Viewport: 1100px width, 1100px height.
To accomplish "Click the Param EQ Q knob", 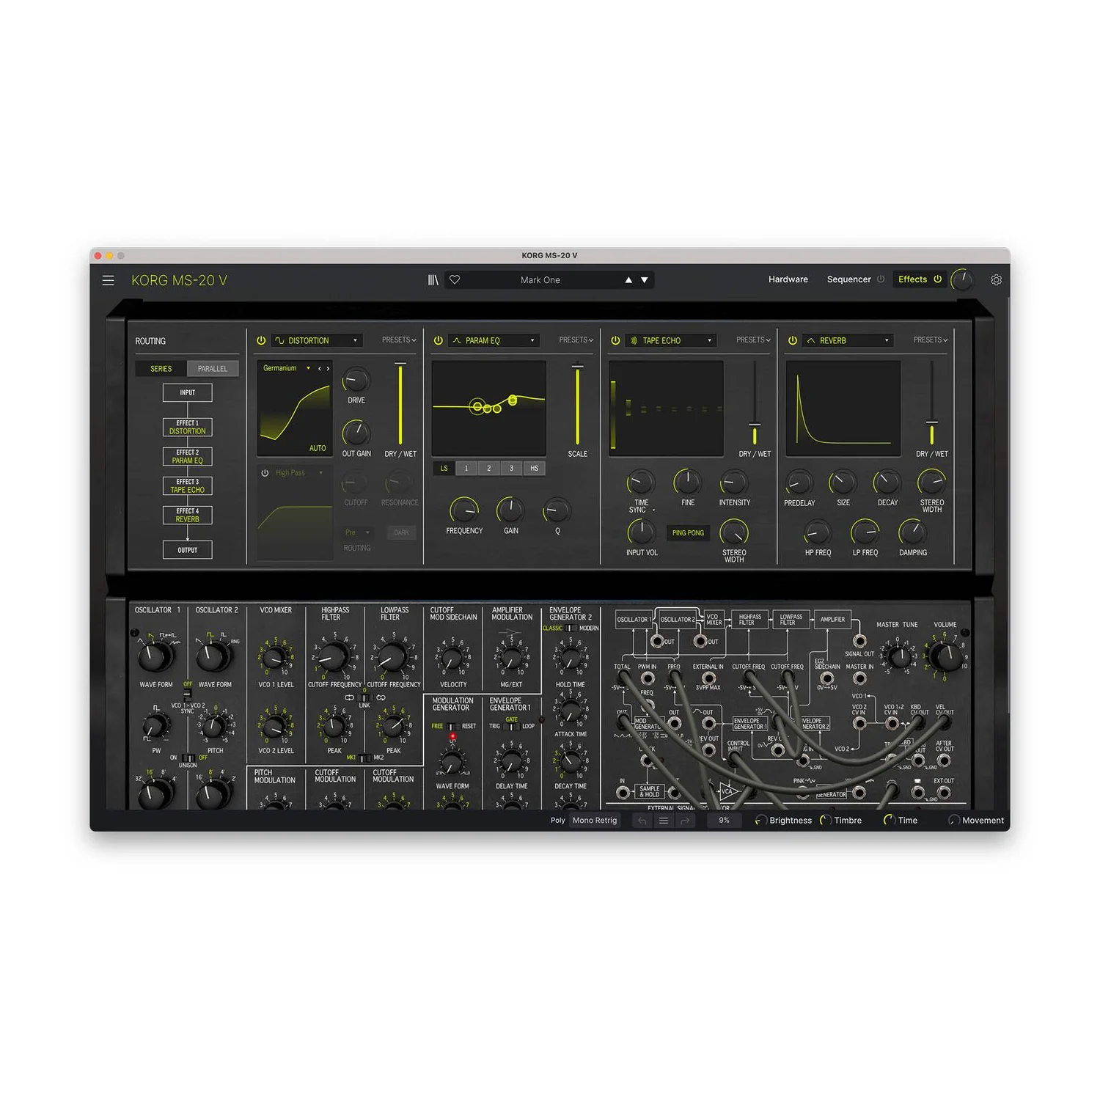I will [557, 510].
